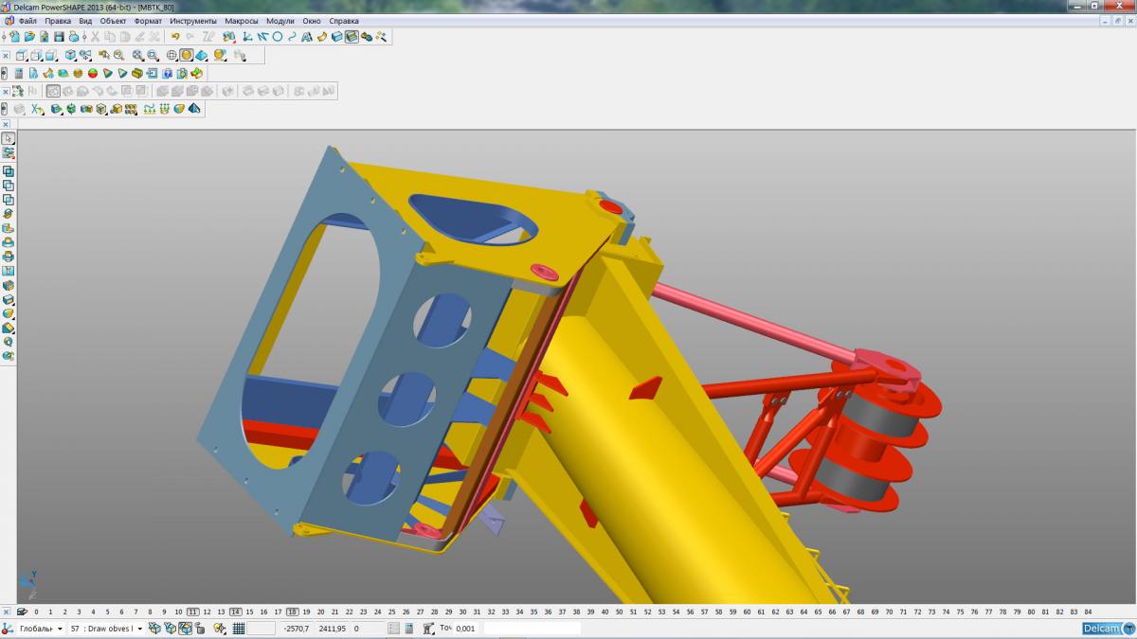Click the X coordinate field showing -2570,7

tap(297, 629)
